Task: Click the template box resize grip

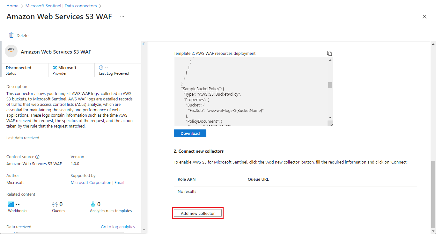Action: point(330,123)
